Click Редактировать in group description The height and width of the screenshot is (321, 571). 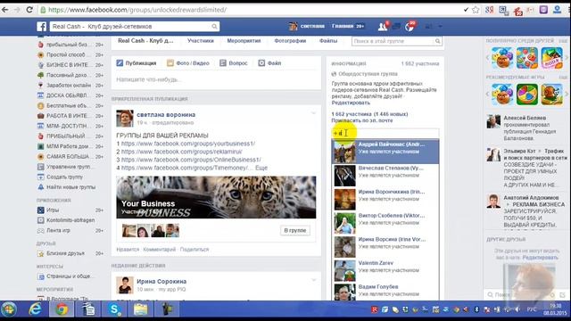pyautogui.click(x=351, y=103)
